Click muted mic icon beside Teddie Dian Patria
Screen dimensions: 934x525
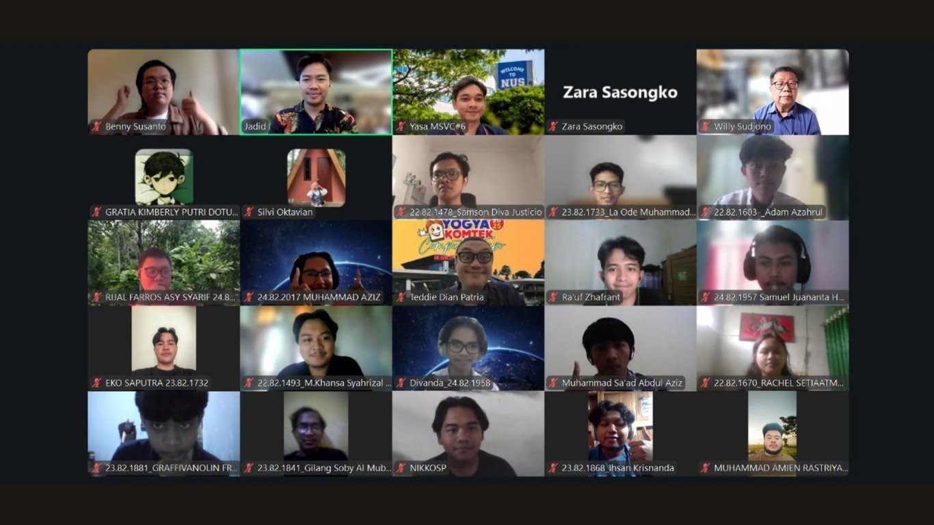point(401,297)
